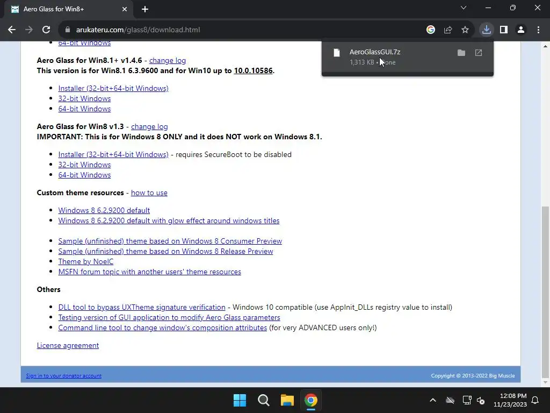Image resolution: width=550 pixels, height=413 pixels.
Task: View site security lock information
Action: coord(68,30)
